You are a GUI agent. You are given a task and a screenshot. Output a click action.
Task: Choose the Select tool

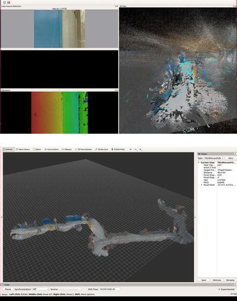click(x=37, y=149)
